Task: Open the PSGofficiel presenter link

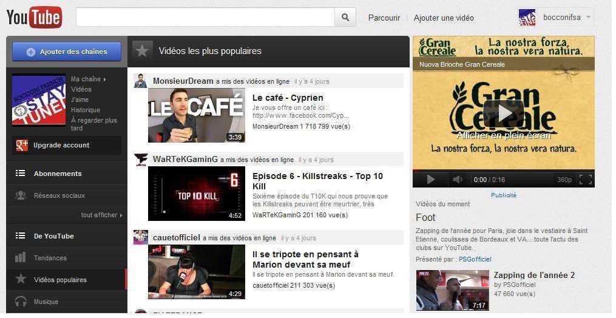Action: [x=475, y=259]
